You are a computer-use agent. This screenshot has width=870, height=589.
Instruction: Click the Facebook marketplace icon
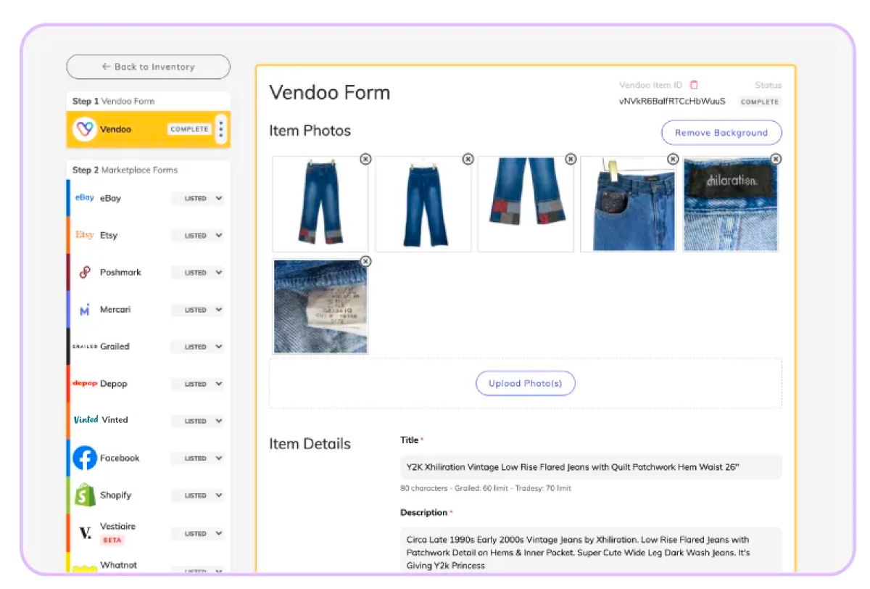pos(85,458)
